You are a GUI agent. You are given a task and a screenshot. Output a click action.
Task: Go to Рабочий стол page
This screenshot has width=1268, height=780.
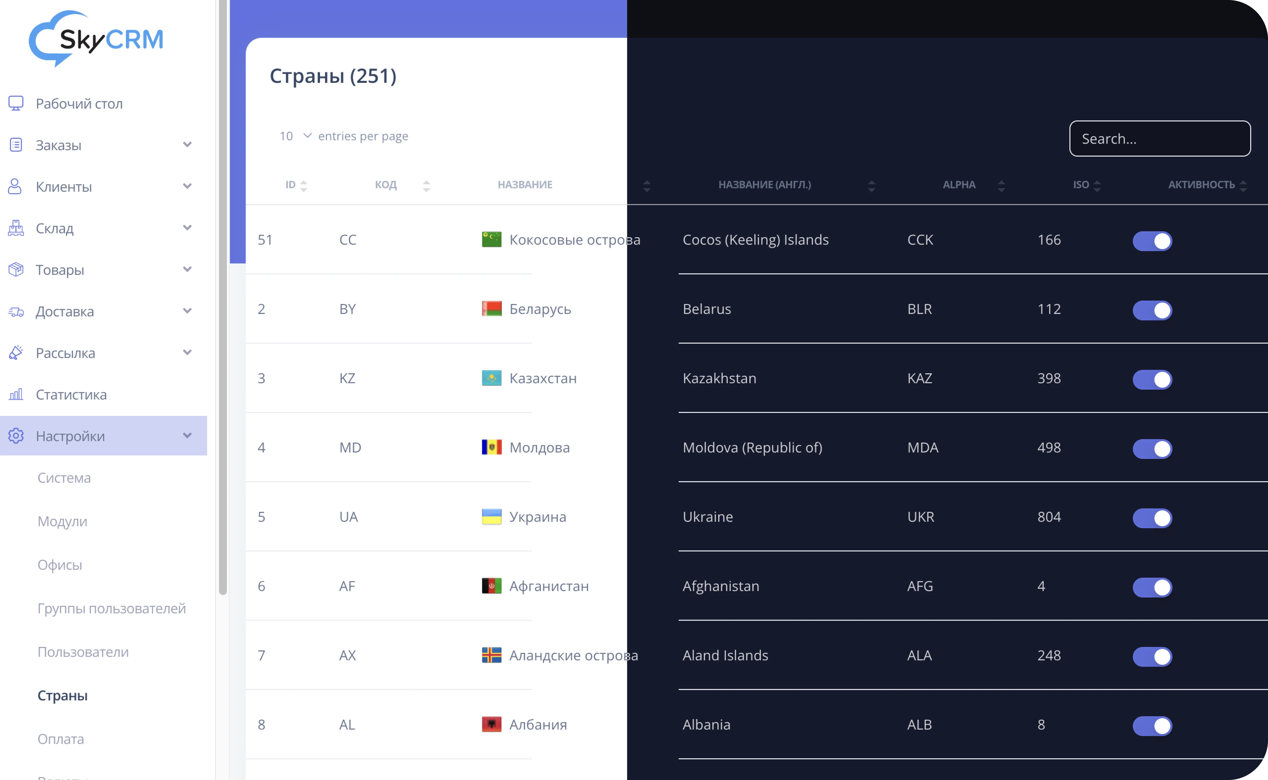point(79,104)
